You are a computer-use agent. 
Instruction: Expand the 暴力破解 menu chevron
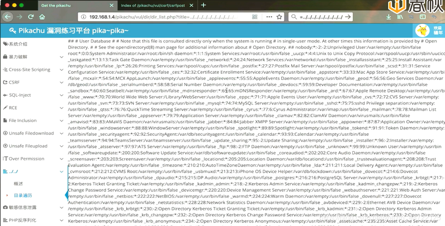[x=61, y=57]
